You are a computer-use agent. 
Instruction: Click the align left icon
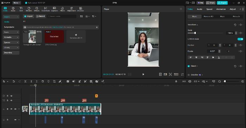pyautogui.click(x=190, y=58)
